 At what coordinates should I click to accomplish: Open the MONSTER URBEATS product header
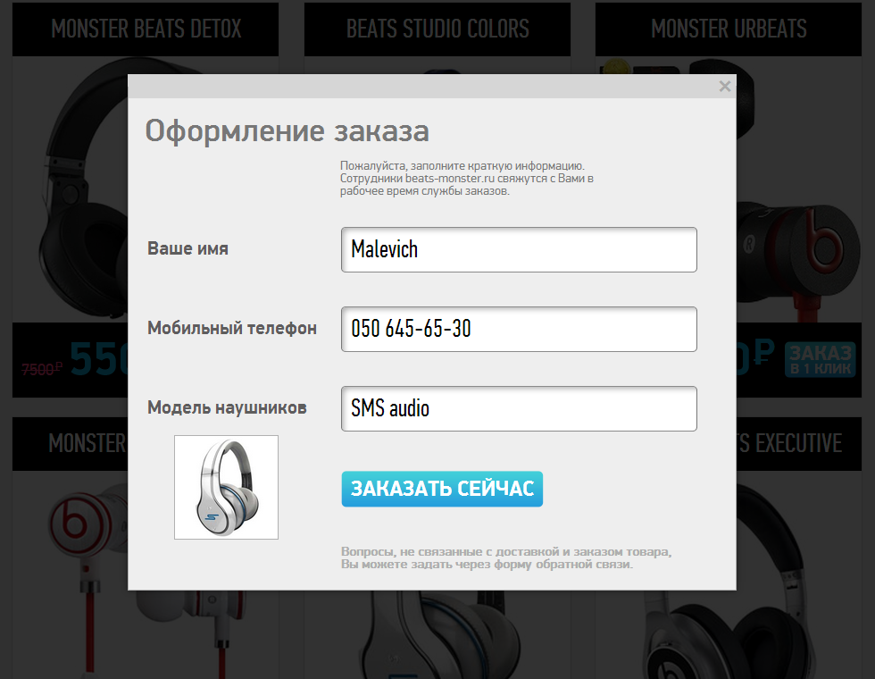click(729, 29)
